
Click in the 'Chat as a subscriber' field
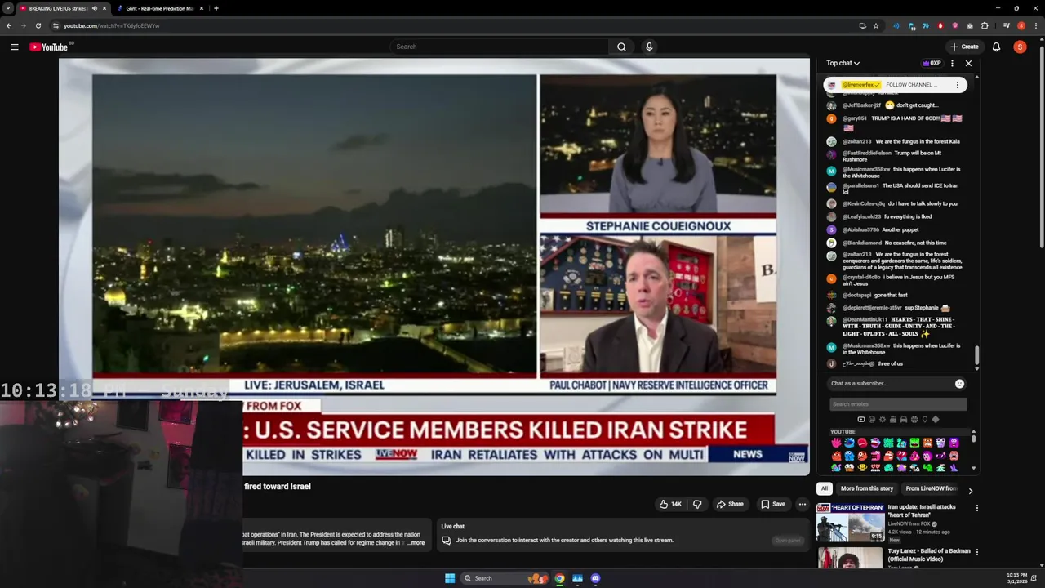tap(890, 383)
